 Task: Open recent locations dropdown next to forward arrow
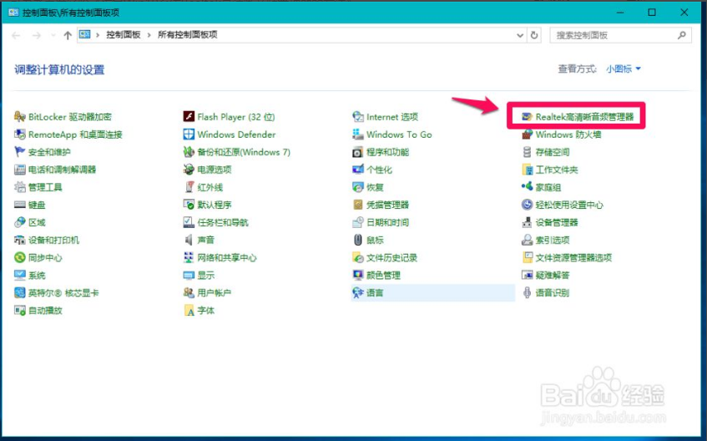pyautogui.click(x=53, y=35)
